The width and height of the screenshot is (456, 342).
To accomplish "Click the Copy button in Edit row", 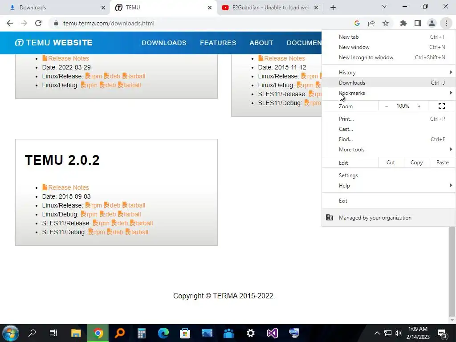I will coord(417,163).
